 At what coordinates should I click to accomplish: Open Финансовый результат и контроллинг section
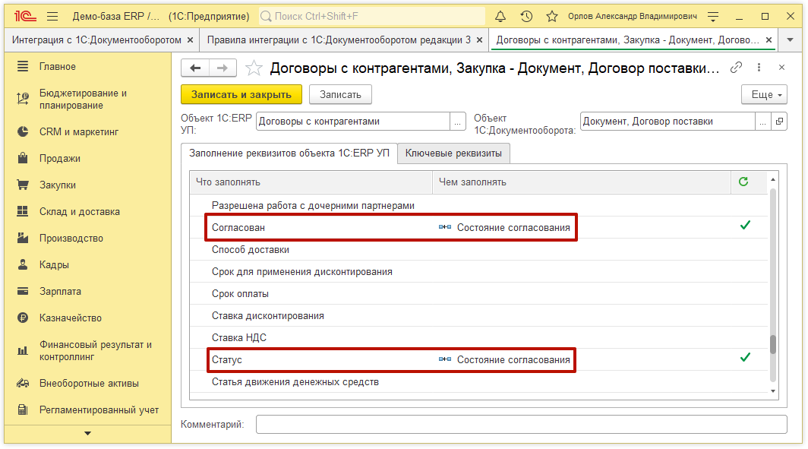click(96, 350)
